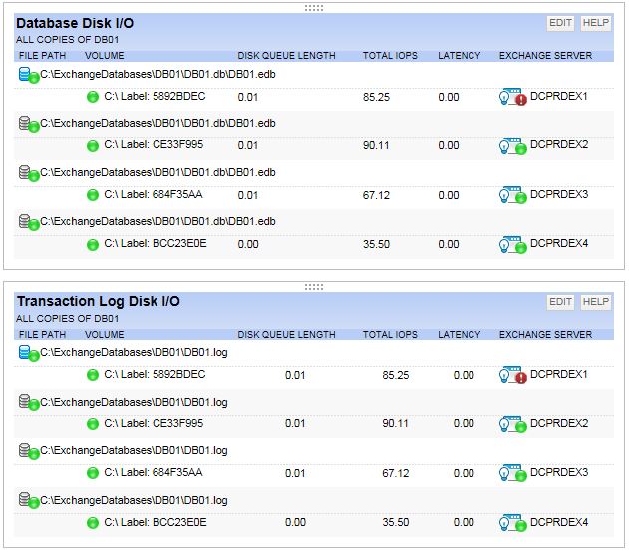Viewport: 629px width, 557px height.
Task: Open HELP for Database Disk I/O panel
Action: pos(595,23)
